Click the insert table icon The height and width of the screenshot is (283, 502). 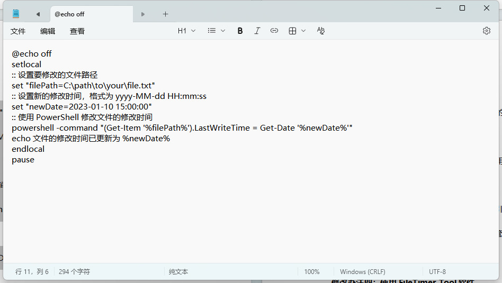[x=292, y=31]
